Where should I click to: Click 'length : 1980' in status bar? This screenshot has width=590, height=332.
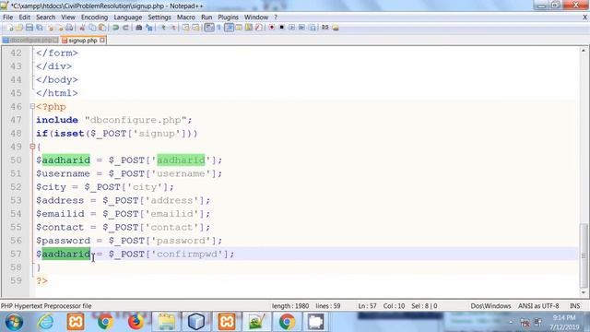point(290,306)
